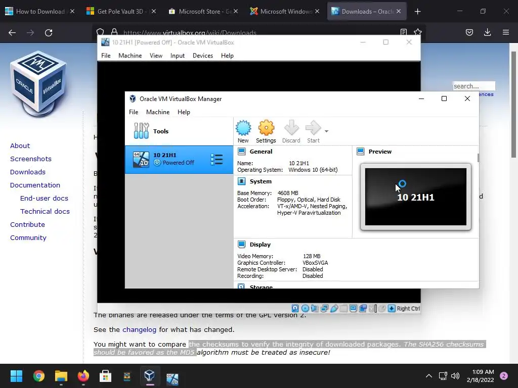
Task: Open Firefox downloads panel arrow icon
Action: [487, 32]
